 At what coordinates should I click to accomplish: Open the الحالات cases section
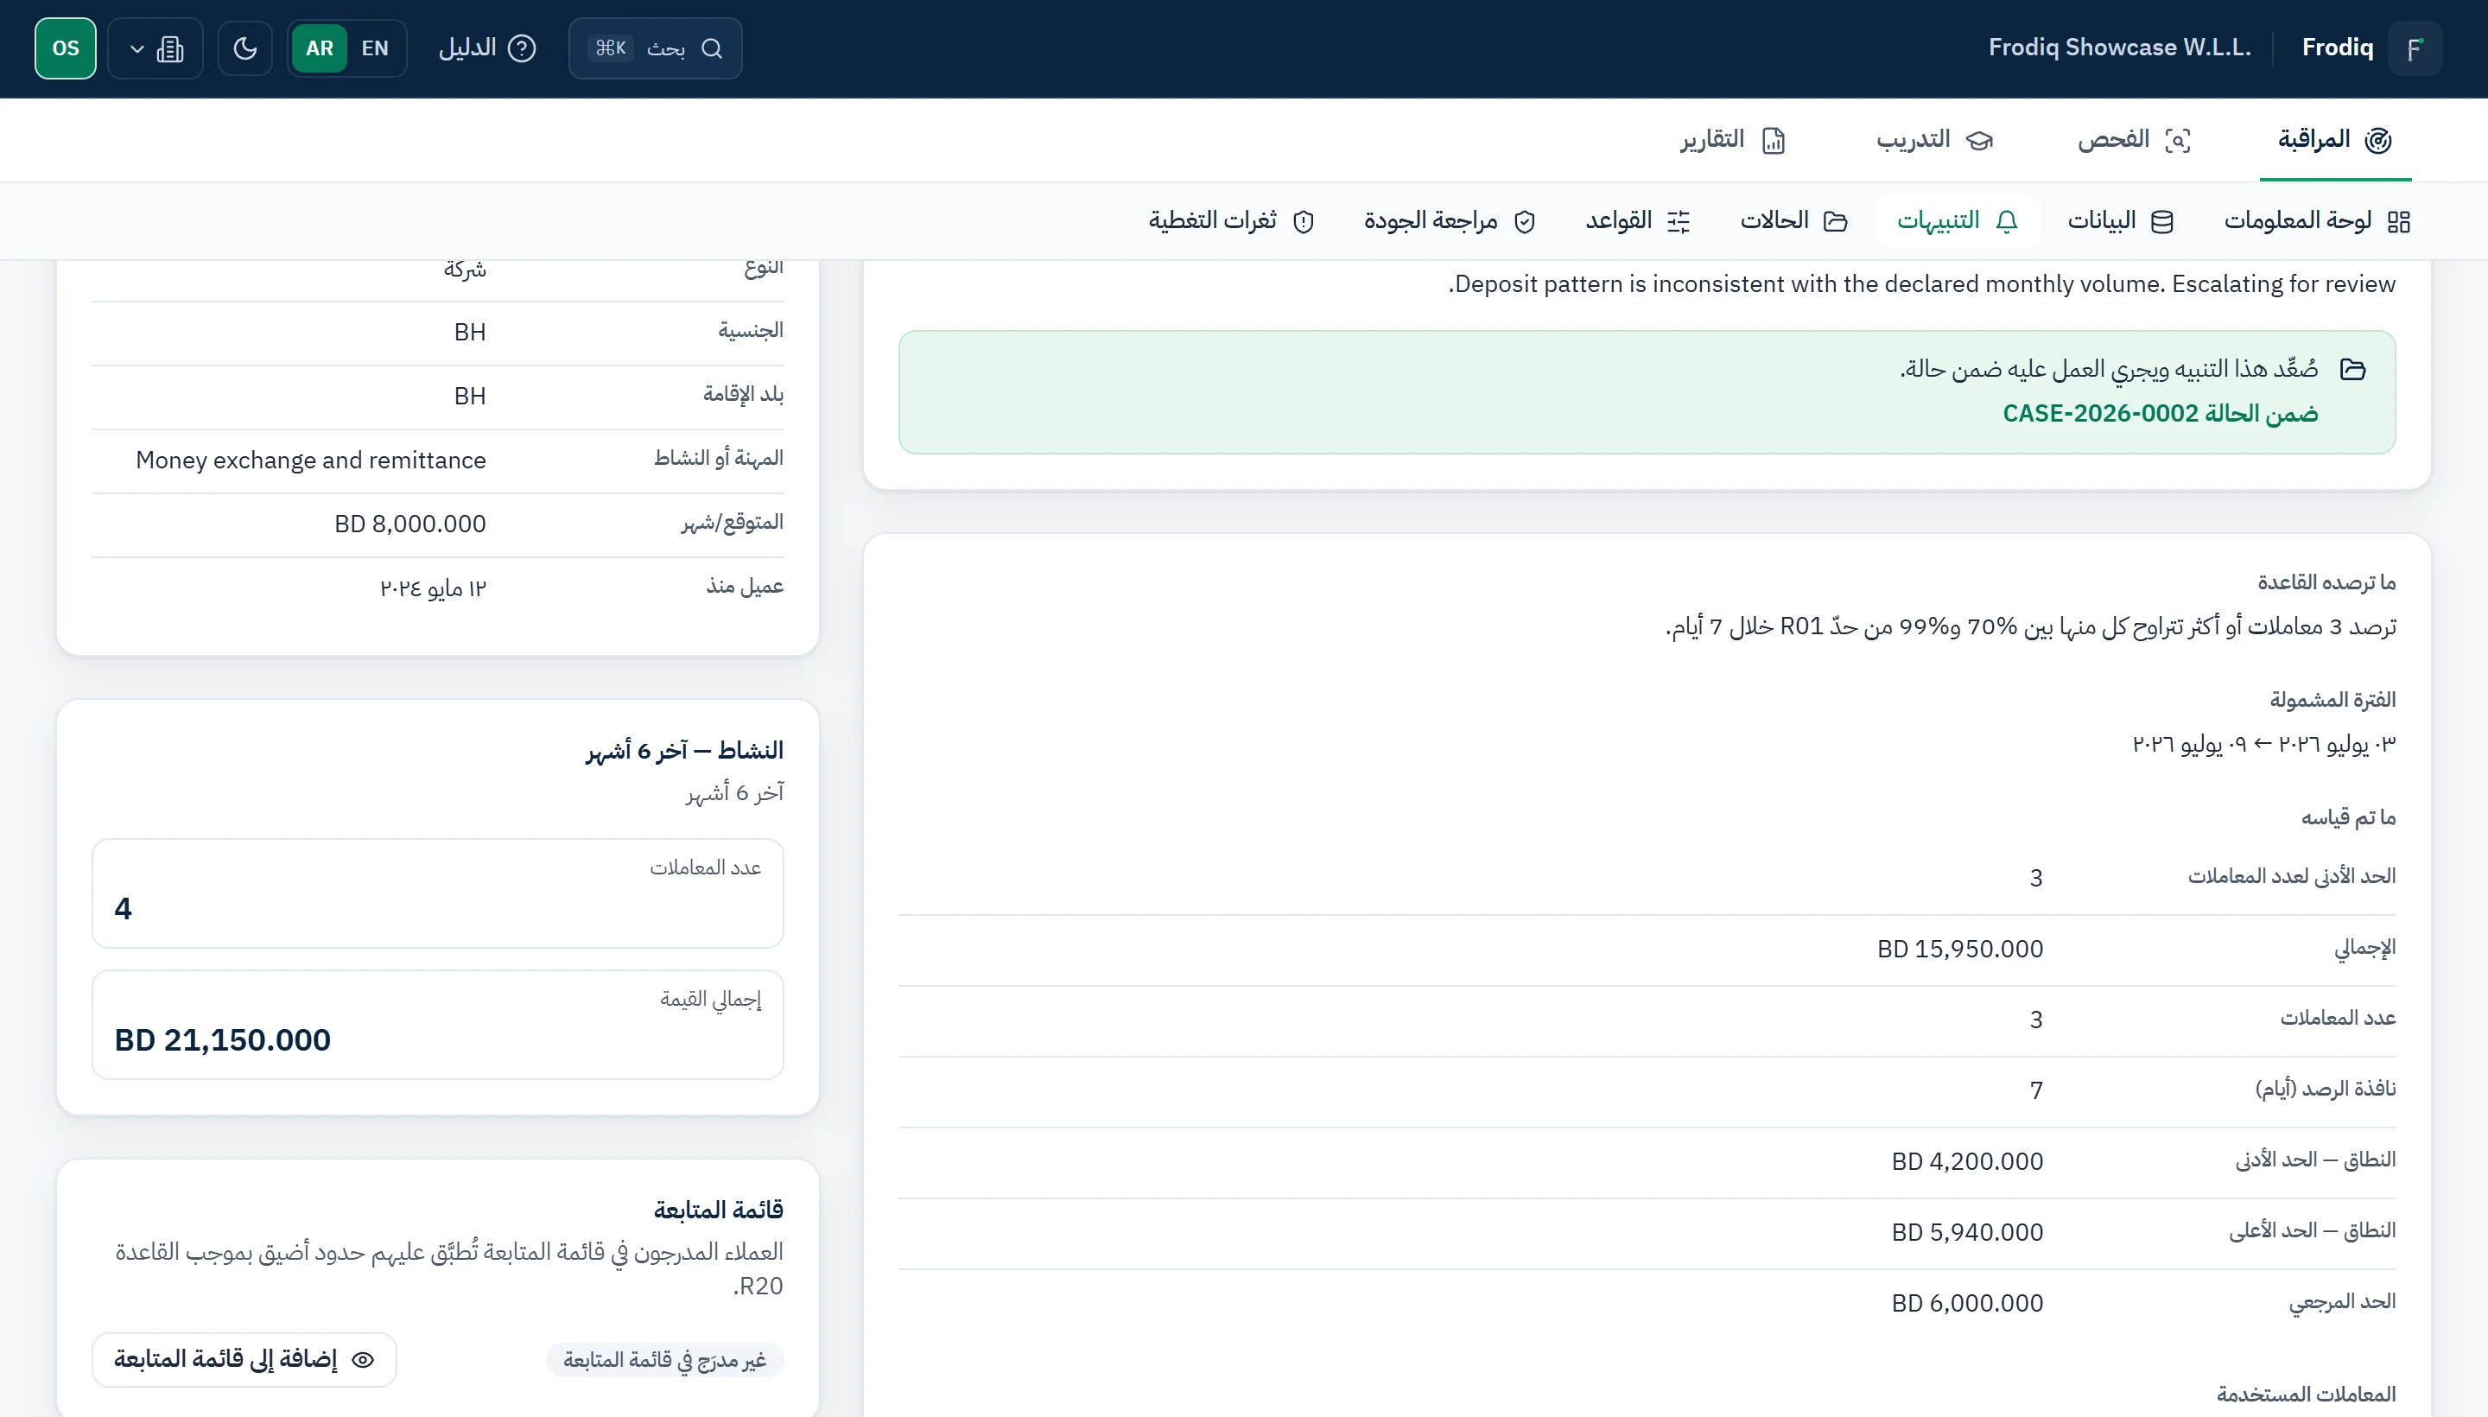tap(1793, 221)
